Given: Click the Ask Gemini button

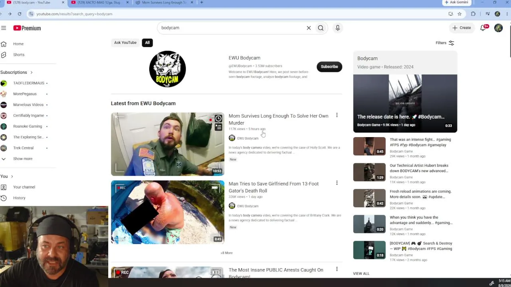Looking at the screenshot, I should (x=456, y=2).
